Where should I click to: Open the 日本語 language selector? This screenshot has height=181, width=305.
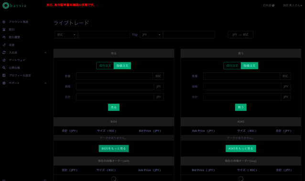tap(269, 5)
